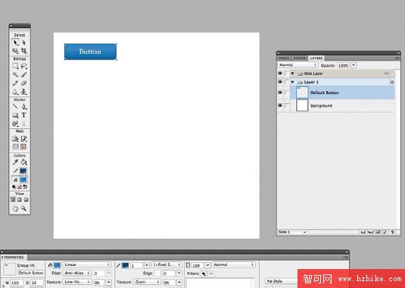Select the Text tool
Image resolution: width=405 pixels, height=288 pixels.
(x=23, y=115)
